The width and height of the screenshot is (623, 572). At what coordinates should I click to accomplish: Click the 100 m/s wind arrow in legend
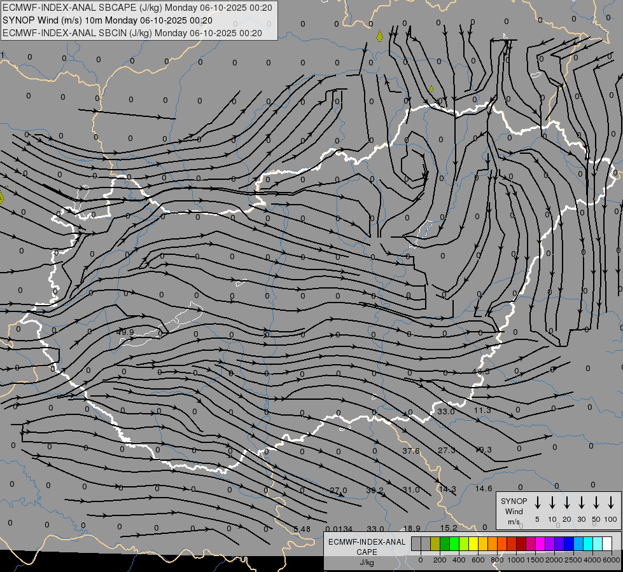(611, 503)
